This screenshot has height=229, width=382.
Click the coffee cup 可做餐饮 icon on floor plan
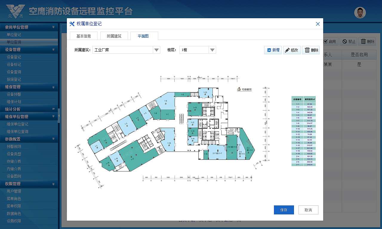tap(238, 89)
